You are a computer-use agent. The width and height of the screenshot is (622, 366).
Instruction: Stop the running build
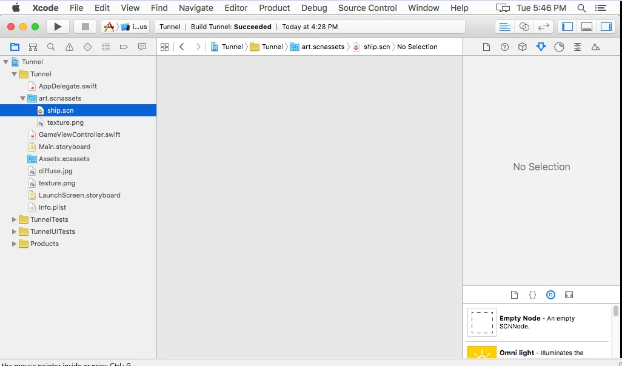pyautogui.click(x=85, y=27)
